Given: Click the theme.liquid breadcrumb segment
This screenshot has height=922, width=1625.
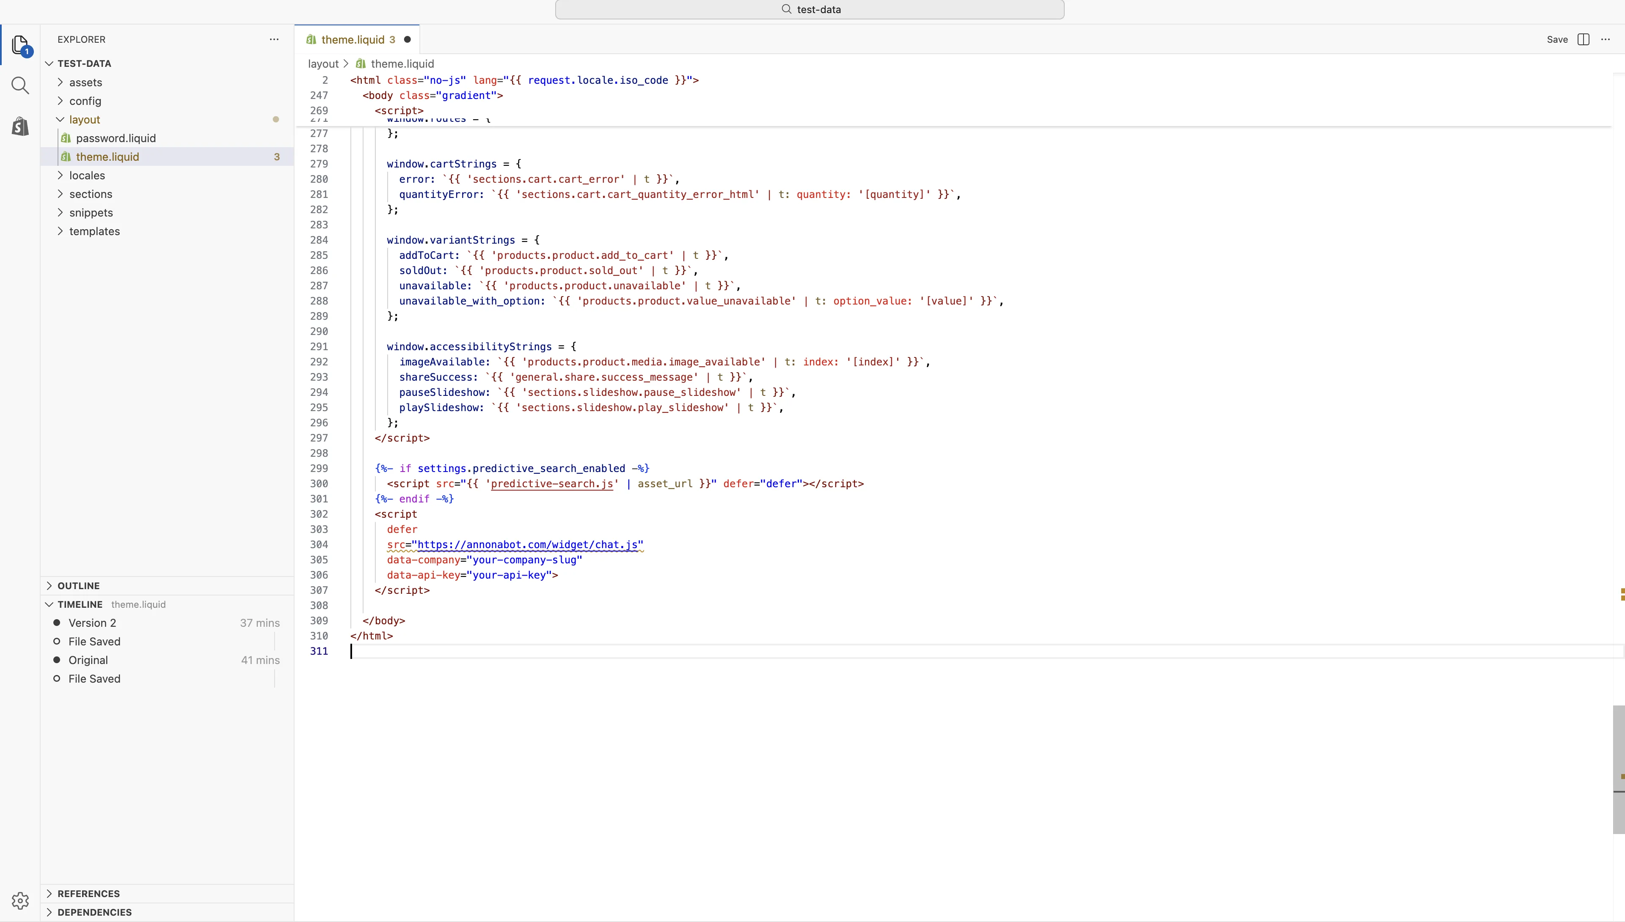Looking at the screenshot, I should point(402,64).
